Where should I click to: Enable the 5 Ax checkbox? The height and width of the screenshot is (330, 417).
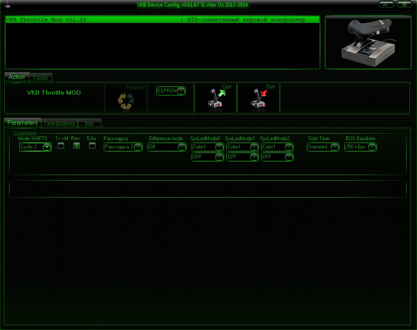pyautogui.click(x=92, y=145)
